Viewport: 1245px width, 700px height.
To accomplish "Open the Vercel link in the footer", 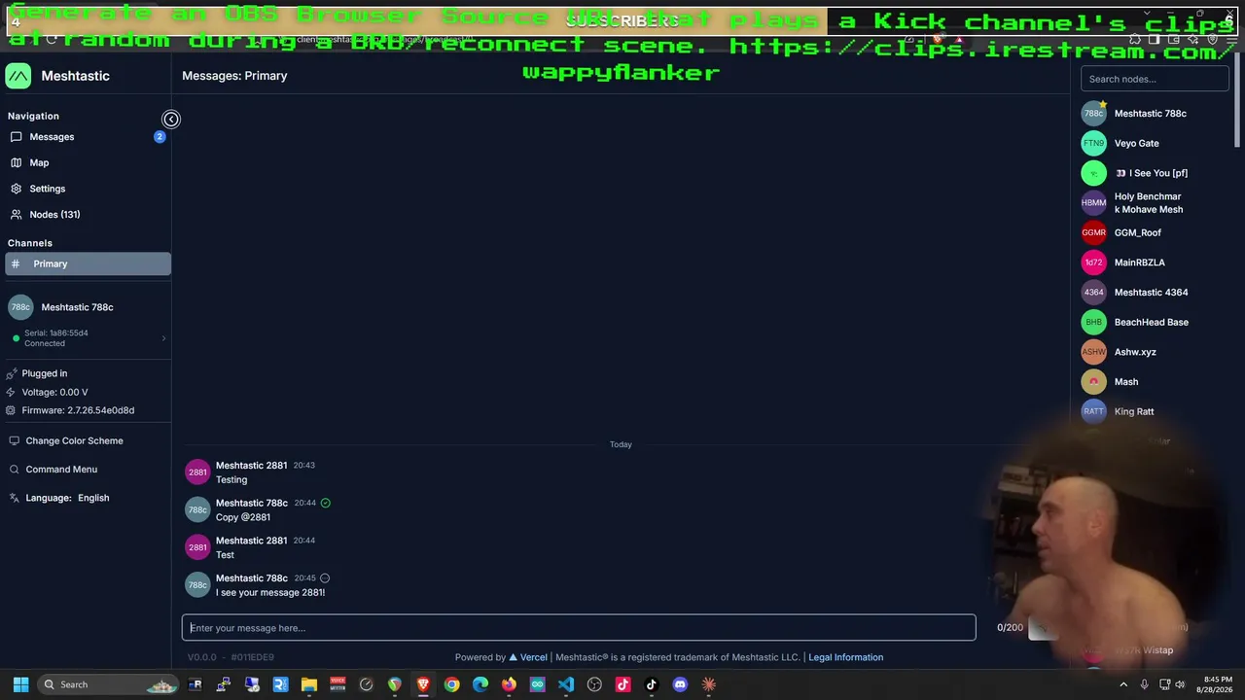I will click(528, 657).
